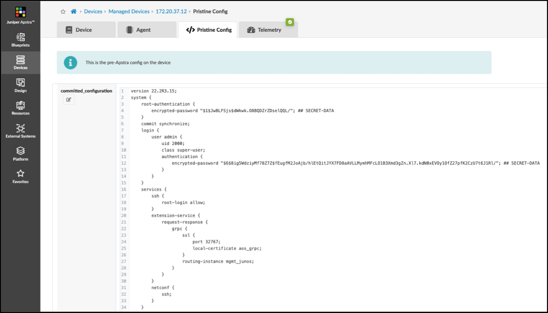Open the Design section
This screenshot has height=313, width=548.
[x=20, y=85]
